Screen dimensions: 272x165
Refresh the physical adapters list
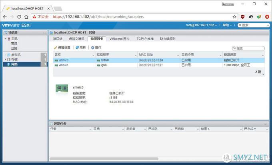coord(81,47)
